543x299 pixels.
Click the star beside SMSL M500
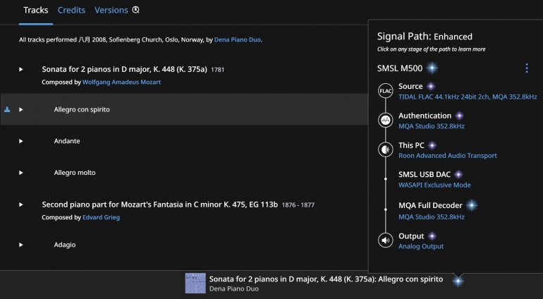432,68
